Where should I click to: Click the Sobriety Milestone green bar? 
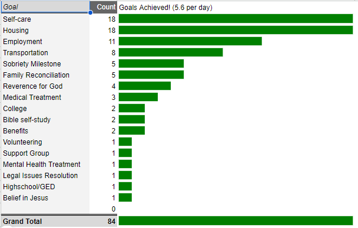[151, 63]
